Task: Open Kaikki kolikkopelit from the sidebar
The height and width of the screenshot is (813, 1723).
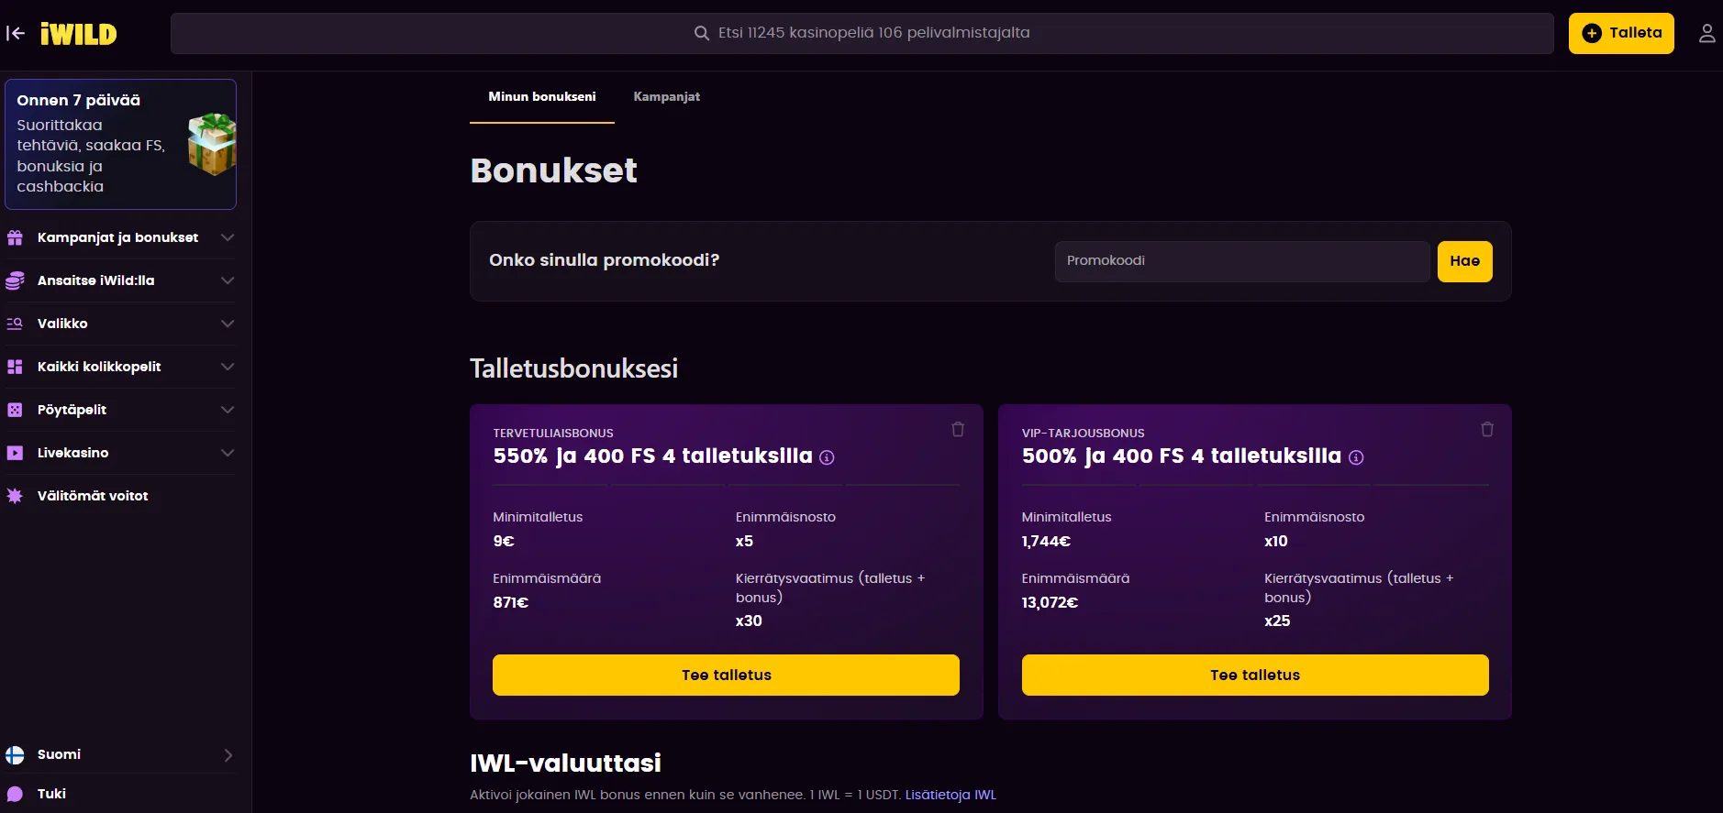Action: click(x=14, y=367)
